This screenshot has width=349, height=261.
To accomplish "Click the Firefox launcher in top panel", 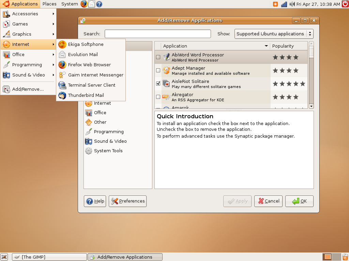I will [x=84, y=4].
